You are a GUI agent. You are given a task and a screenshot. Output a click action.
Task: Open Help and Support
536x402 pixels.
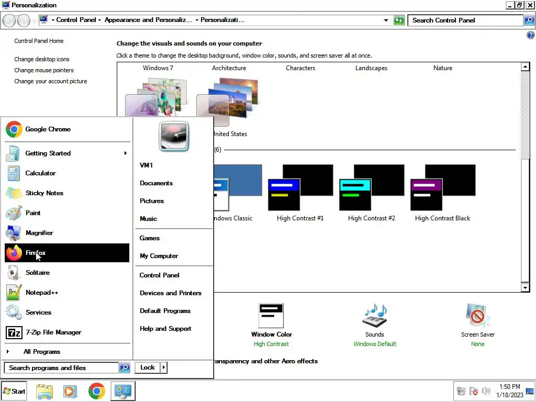click(x=165, y=329)
